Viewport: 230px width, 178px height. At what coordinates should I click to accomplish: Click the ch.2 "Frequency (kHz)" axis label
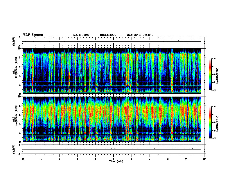[x=16, y=116]
